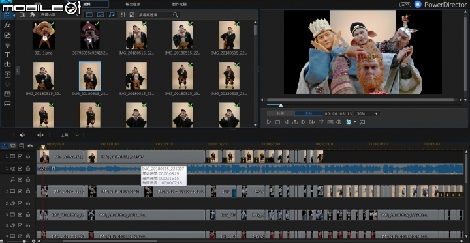Open the PiP Objects Room icon
This screenshot has width=470, height=243.
[x=7, y=35]
